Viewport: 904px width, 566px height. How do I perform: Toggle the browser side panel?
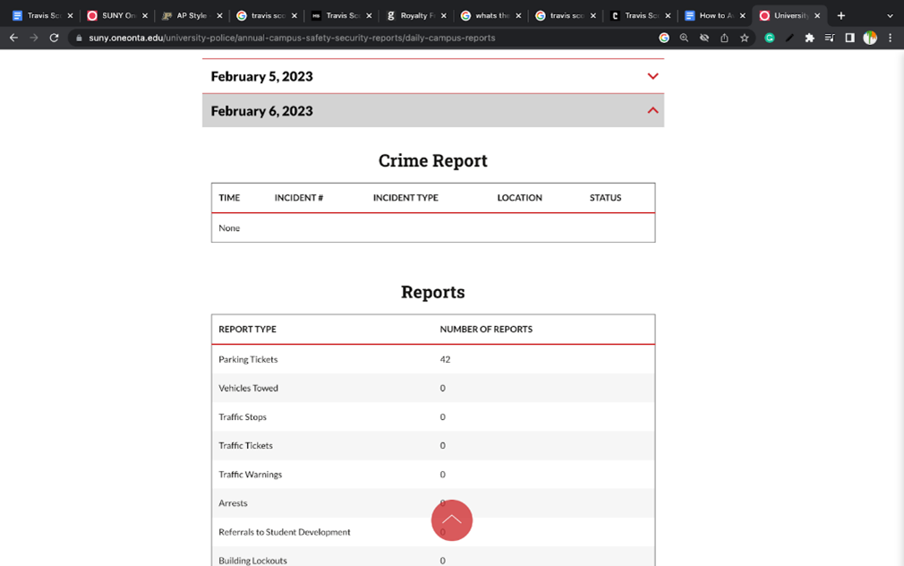[849, 39]
